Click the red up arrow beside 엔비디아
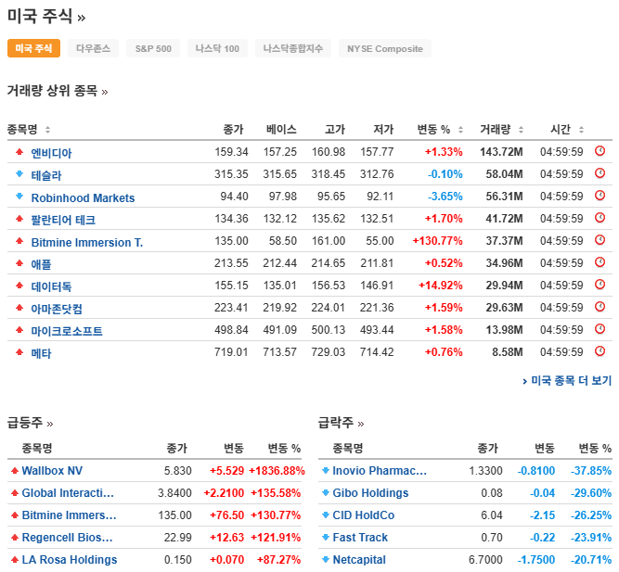619x572 pixels. [19, 151]
